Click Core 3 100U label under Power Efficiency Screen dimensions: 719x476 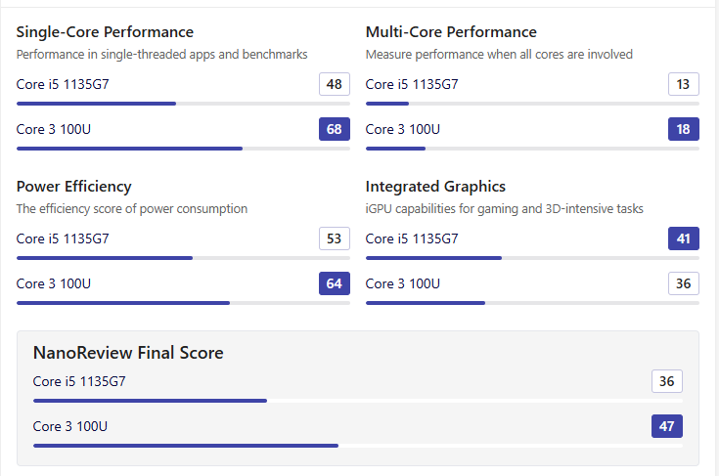pos(54,283)
